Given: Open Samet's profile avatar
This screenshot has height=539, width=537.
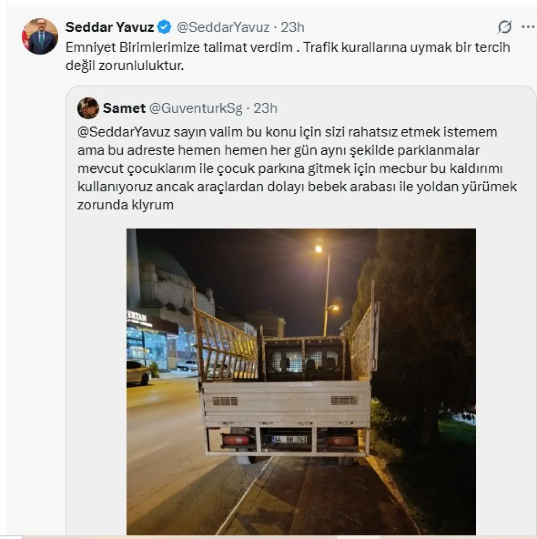Looking at the screenshot, I should coord(88,108).
